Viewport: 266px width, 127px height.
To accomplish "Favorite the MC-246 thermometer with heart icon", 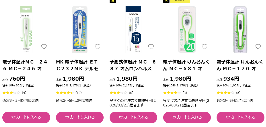I will (x=44, y=47).
